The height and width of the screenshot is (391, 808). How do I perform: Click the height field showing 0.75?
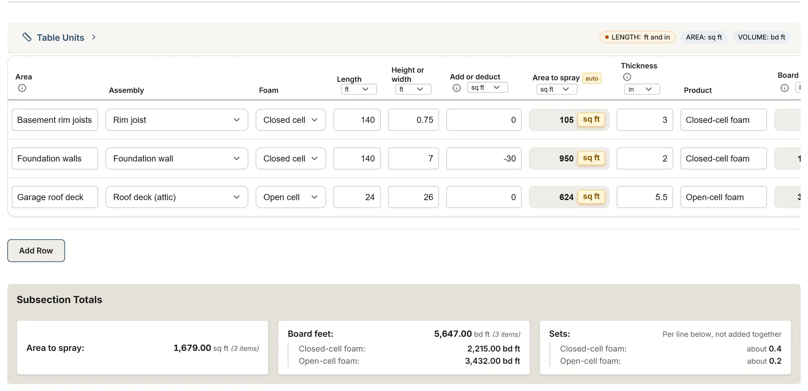[413, 120]
